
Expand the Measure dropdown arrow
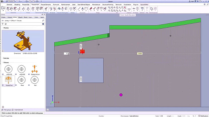pos(129,11)
